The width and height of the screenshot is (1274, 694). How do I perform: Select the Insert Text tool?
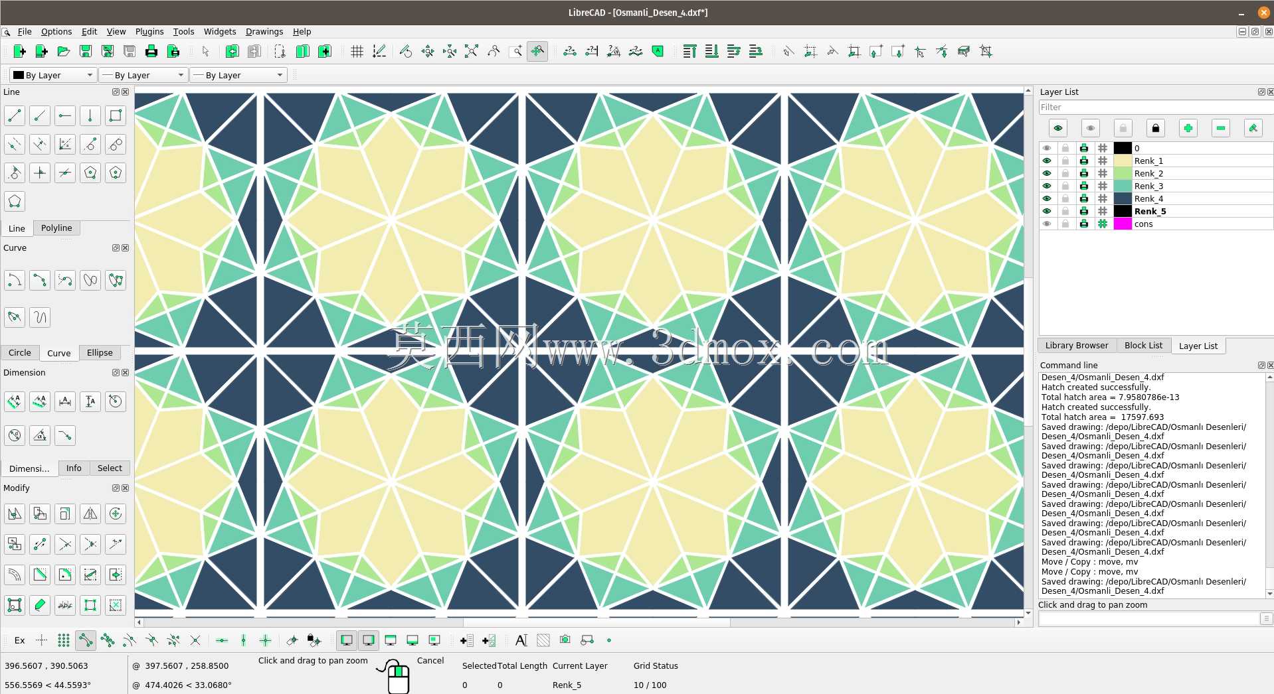pyautogui.click(x=521, y=640)
